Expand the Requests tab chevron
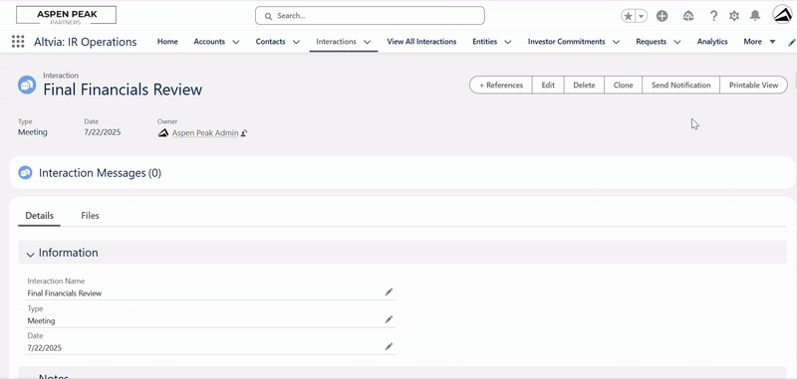The width and height of the screenshot is (797, 379). pyautogui.click(x=677, y=42)
